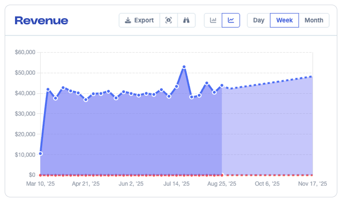Click the dotted forecast line end at Nov 17
The width and height of the screenshot is (342, 202).
click(x=312, y=77)
